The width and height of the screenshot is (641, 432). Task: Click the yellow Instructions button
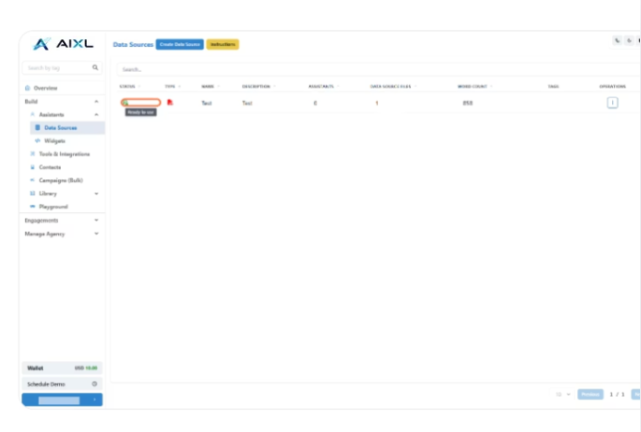tap(223, 44)
